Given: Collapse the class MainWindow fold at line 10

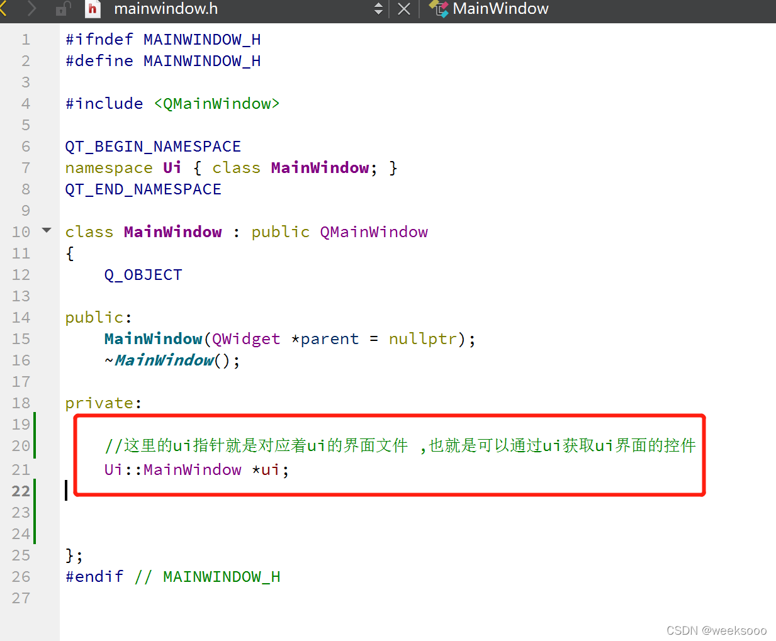Looking at the screenshot, I should [47, 230].
